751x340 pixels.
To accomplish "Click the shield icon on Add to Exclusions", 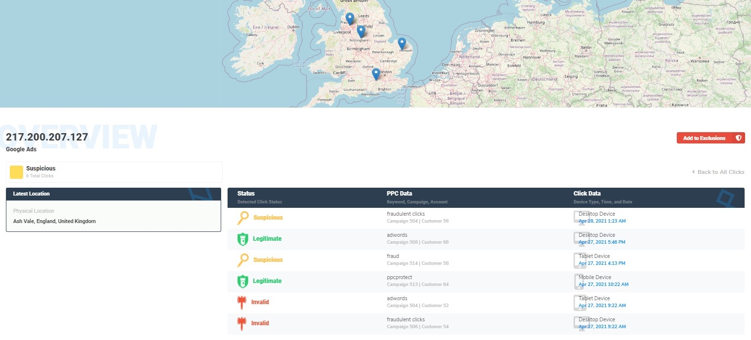I will 738,138.
